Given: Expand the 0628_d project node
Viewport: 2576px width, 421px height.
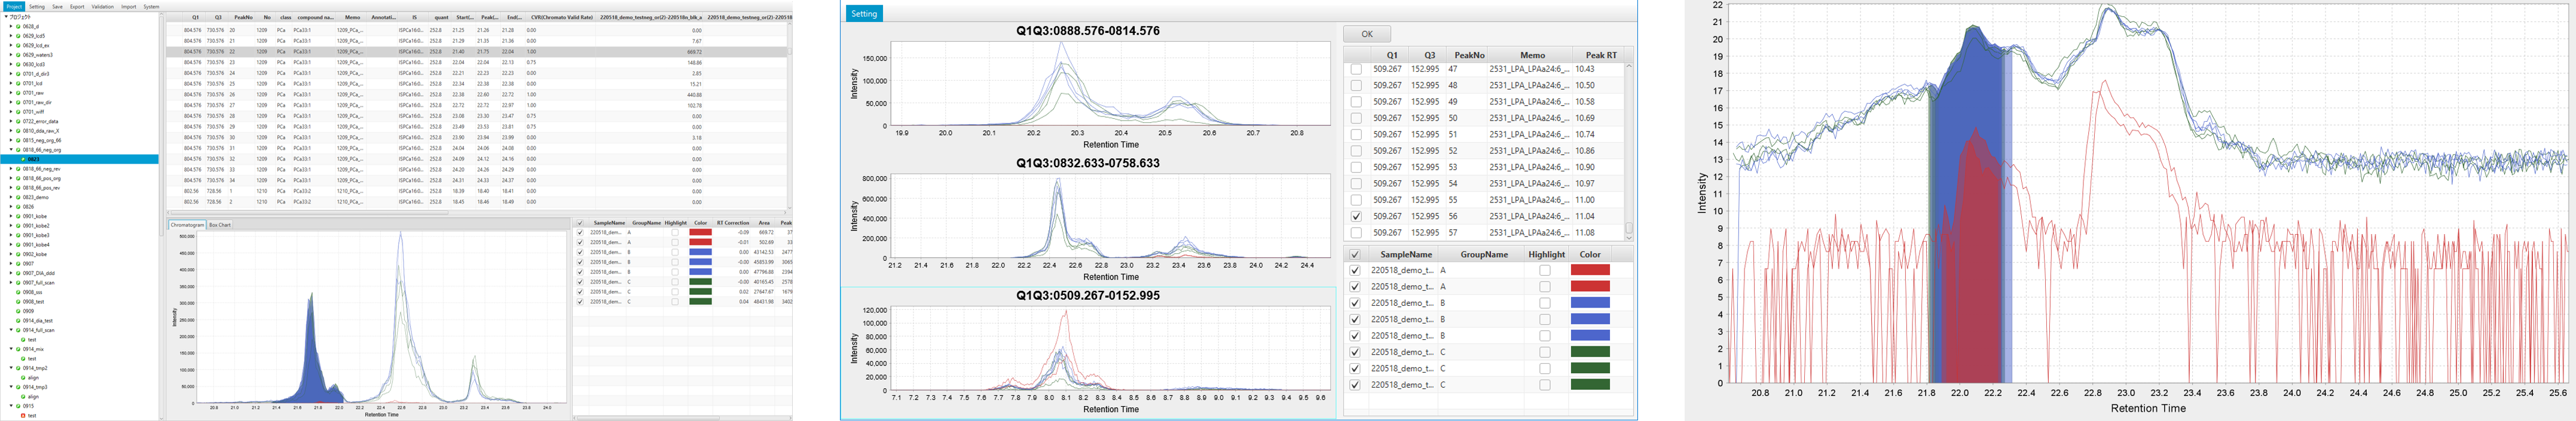Looking at the screenshot, I should click(x=11, y=26).
